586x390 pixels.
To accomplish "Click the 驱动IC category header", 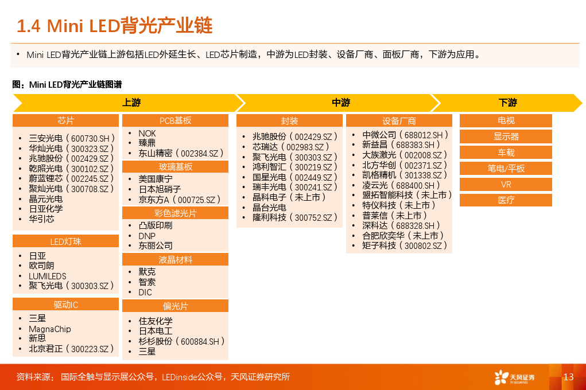I will point(65,305).
